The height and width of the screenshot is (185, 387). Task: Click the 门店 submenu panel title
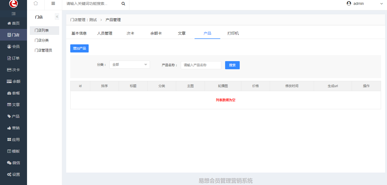tap(39, 17)
